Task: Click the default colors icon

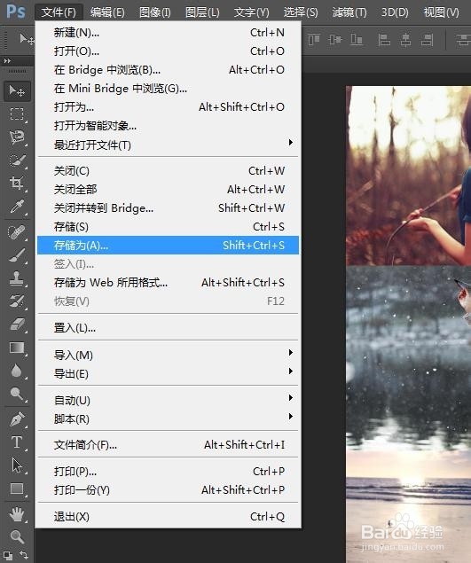Action: pos(8,555)
